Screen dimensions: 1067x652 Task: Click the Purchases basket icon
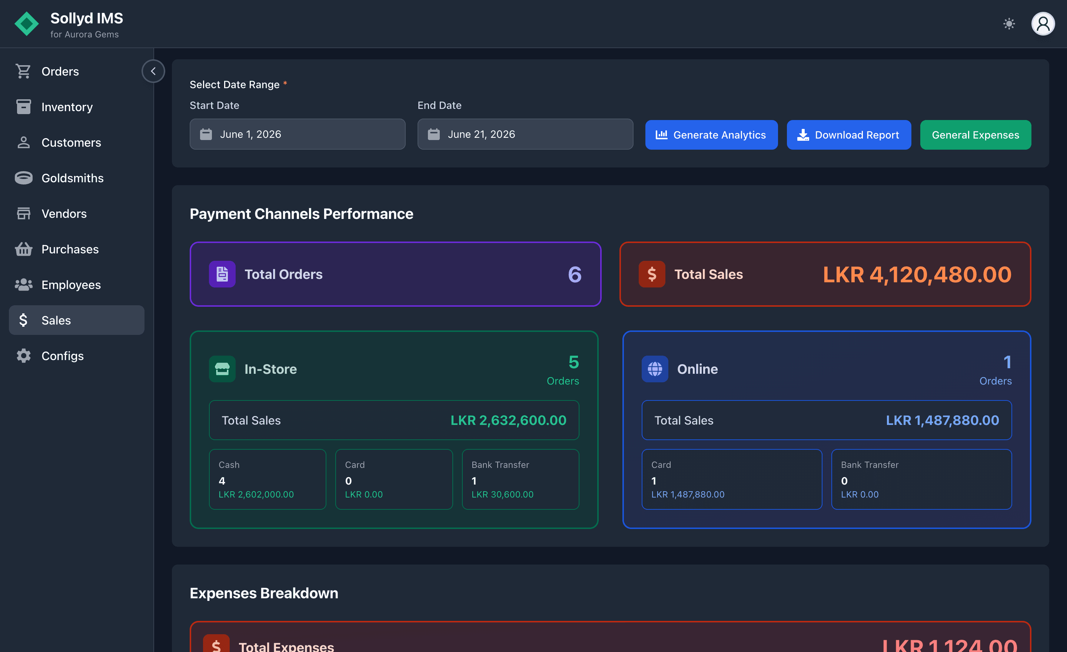(x=23, y=249)
